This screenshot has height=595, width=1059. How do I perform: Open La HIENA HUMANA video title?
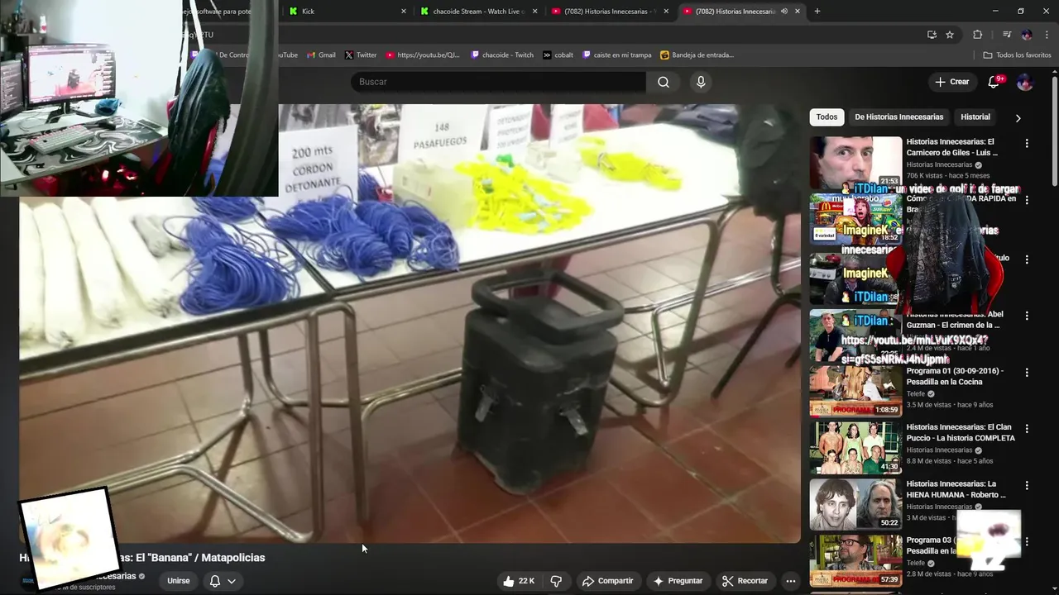click(956, 489)
